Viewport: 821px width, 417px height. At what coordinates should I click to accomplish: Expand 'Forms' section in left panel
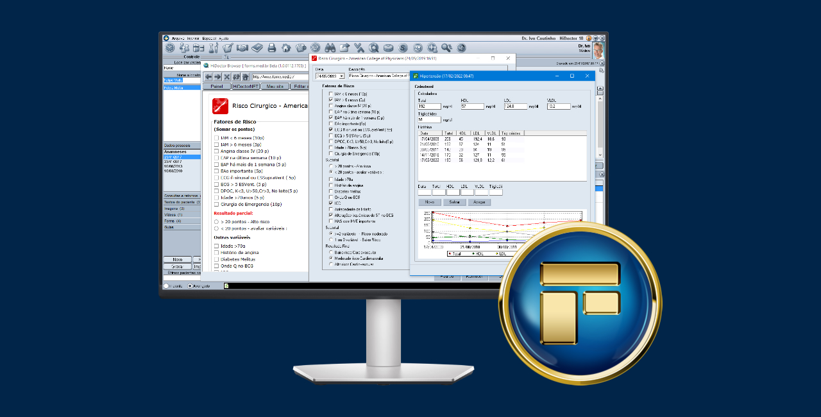(182, 221)
